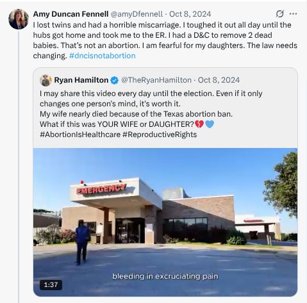307x303 pixels.
Task: Play the emergency room video
Action: coord(165,222)
